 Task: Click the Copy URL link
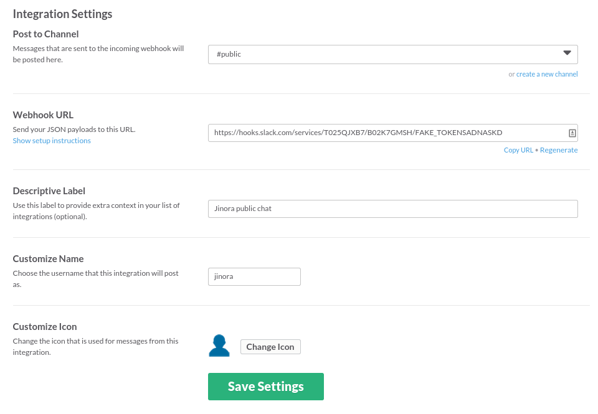pyautogui.click(x=518, y=150)
